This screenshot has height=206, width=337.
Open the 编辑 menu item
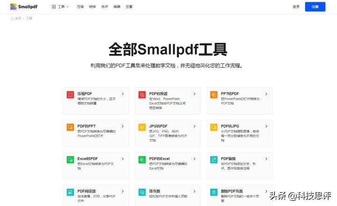117,7
